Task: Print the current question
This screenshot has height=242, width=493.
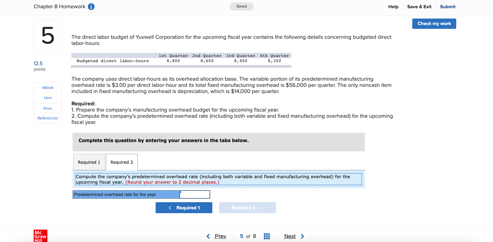Action: pos(48,108)
